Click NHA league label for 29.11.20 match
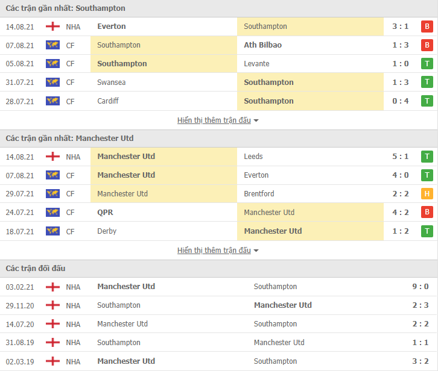The image size is (438, 371). point(73,305)
